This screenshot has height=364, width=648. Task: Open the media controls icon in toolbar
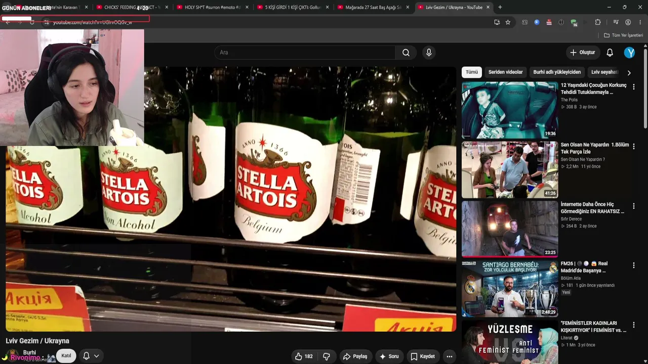[x=616, y=22]
